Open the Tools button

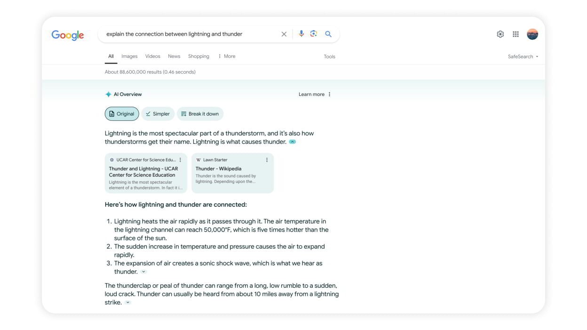coord(329,56)
